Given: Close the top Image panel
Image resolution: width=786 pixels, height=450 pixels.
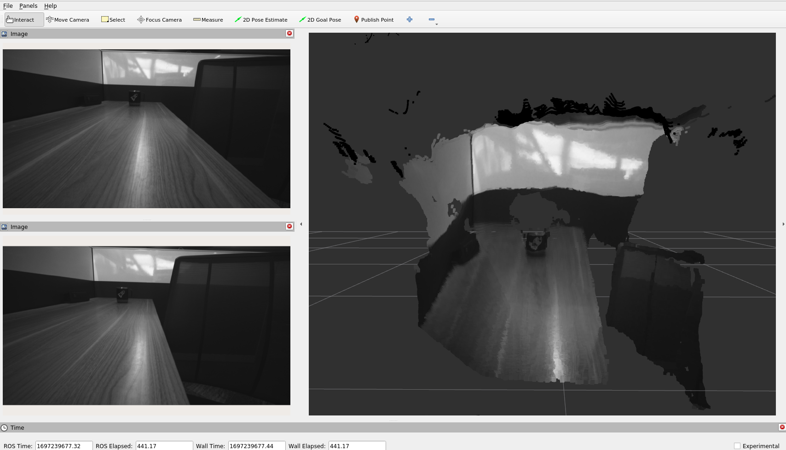Looking at the screenshot, I should (x=289, y=33).
